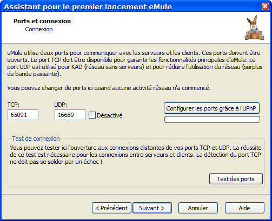Image resolution: width=272 pixels, height=221 pixels.
Task: Click the Test de connexion group label
Action: pyautogui.click(x=36, y=139)
